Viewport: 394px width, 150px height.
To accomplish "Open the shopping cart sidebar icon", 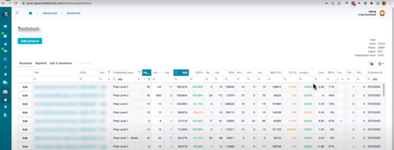I will [5, 27].
